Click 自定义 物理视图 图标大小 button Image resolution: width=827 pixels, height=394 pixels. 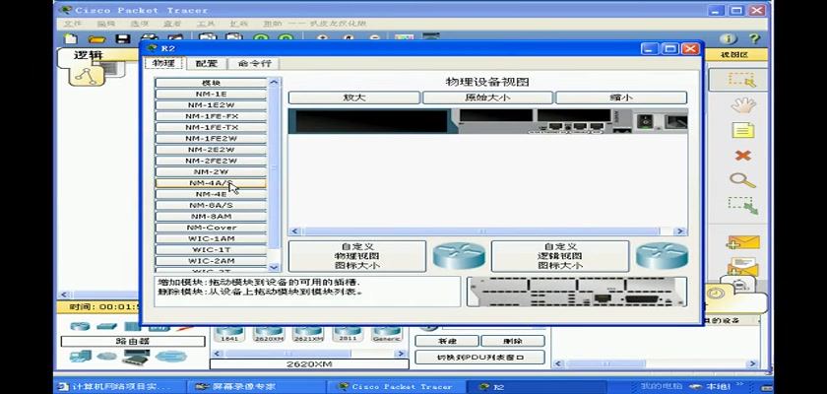357,256
